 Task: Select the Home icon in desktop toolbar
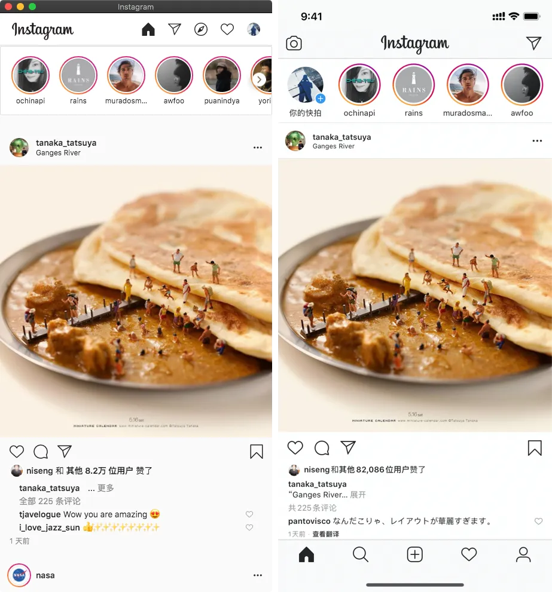click(148, 29)
